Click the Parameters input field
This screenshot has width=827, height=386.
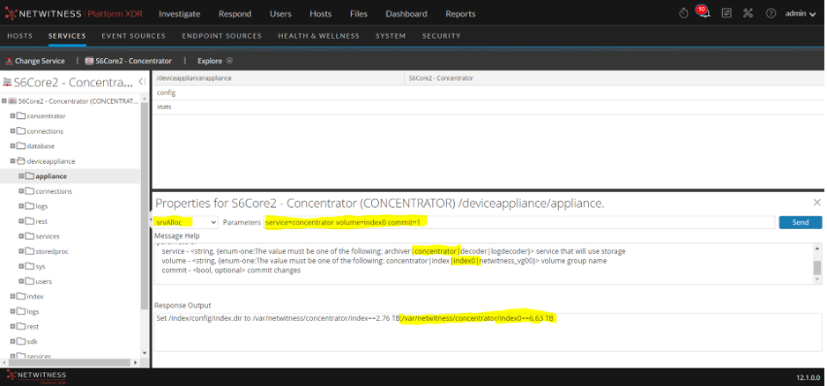519,223
